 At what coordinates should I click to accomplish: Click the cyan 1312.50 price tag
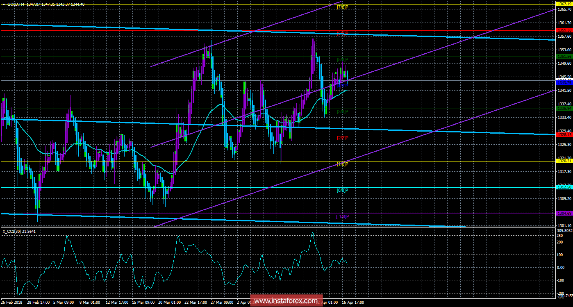pyautogui.click(x=564, y=187)
